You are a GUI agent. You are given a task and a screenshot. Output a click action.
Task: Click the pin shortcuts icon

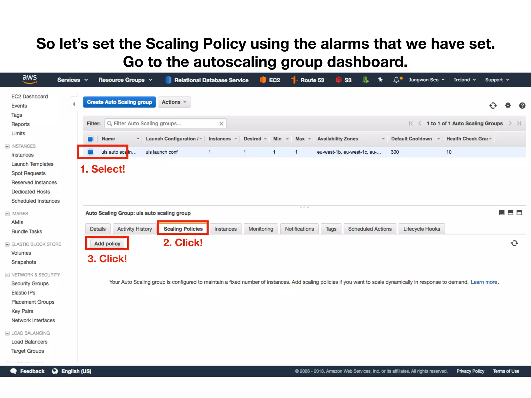pos(380,80)
